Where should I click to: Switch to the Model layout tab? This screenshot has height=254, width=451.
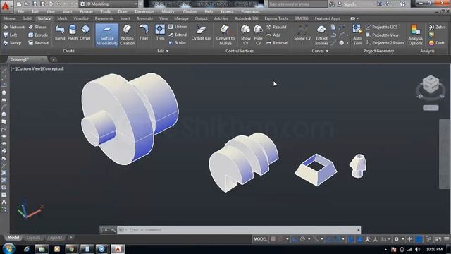tap(13, 238)
